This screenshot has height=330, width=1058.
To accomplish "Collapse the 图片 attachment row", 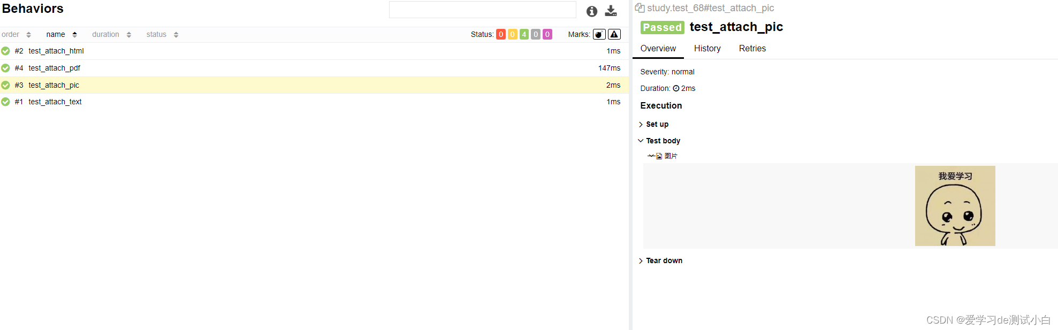I will (x=663, y=156).
